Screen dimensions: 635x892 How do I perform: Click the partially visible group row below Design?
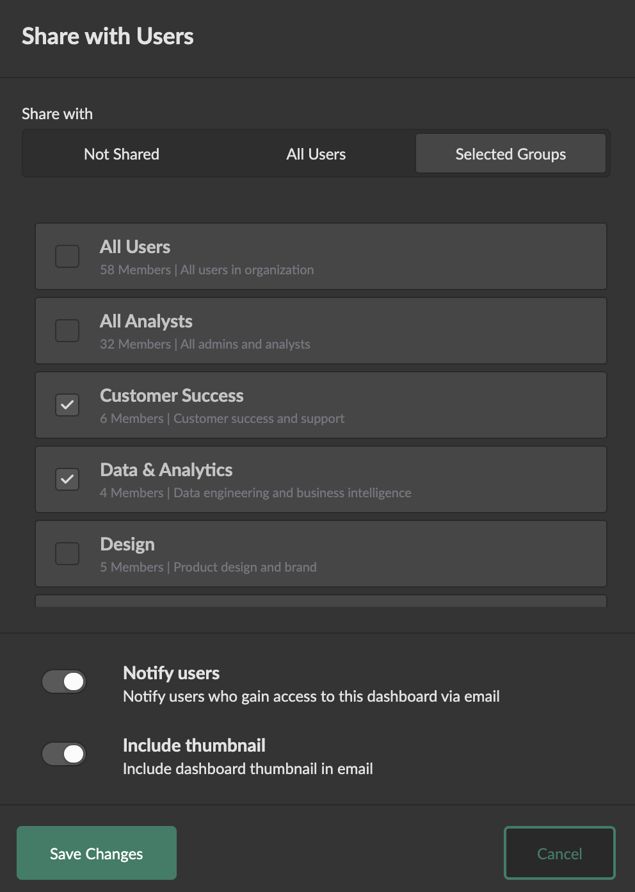tap(321, 601)
